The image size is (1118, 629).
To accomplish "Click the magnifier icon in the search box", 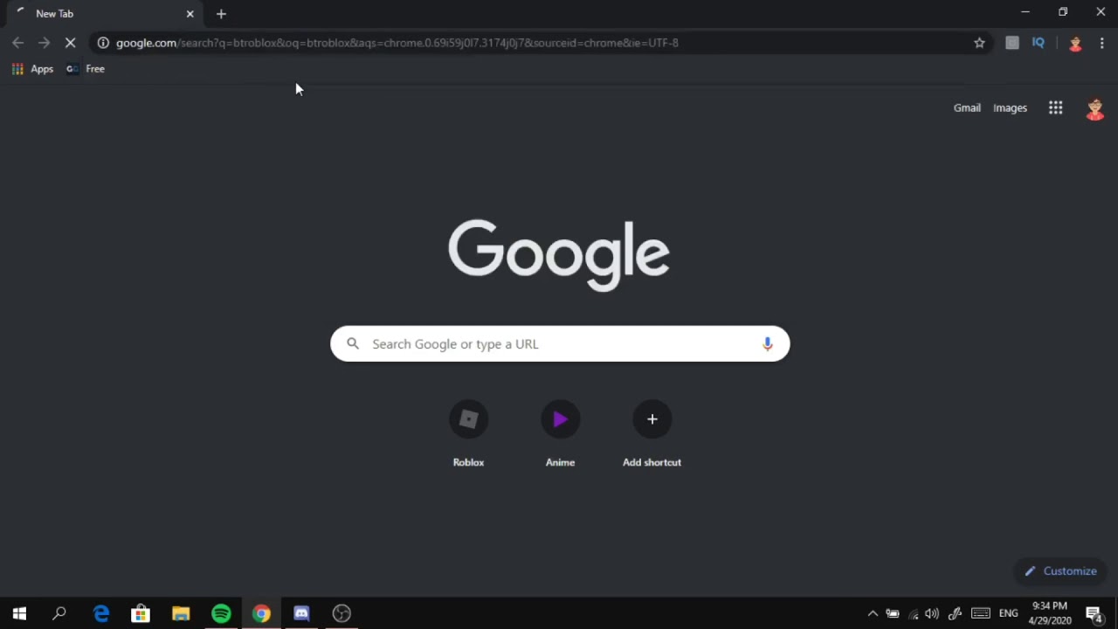I will click(353, 344).
